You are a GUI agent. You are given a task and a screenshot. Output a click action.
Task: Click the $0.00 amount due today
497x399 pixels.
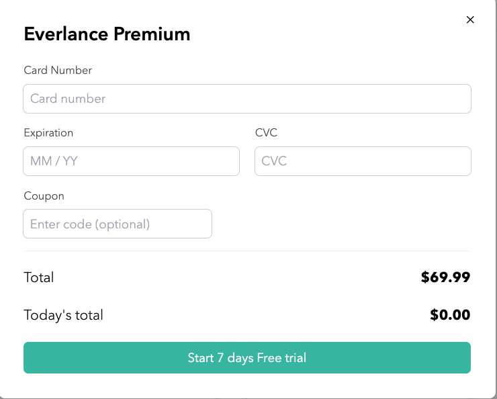450,314
